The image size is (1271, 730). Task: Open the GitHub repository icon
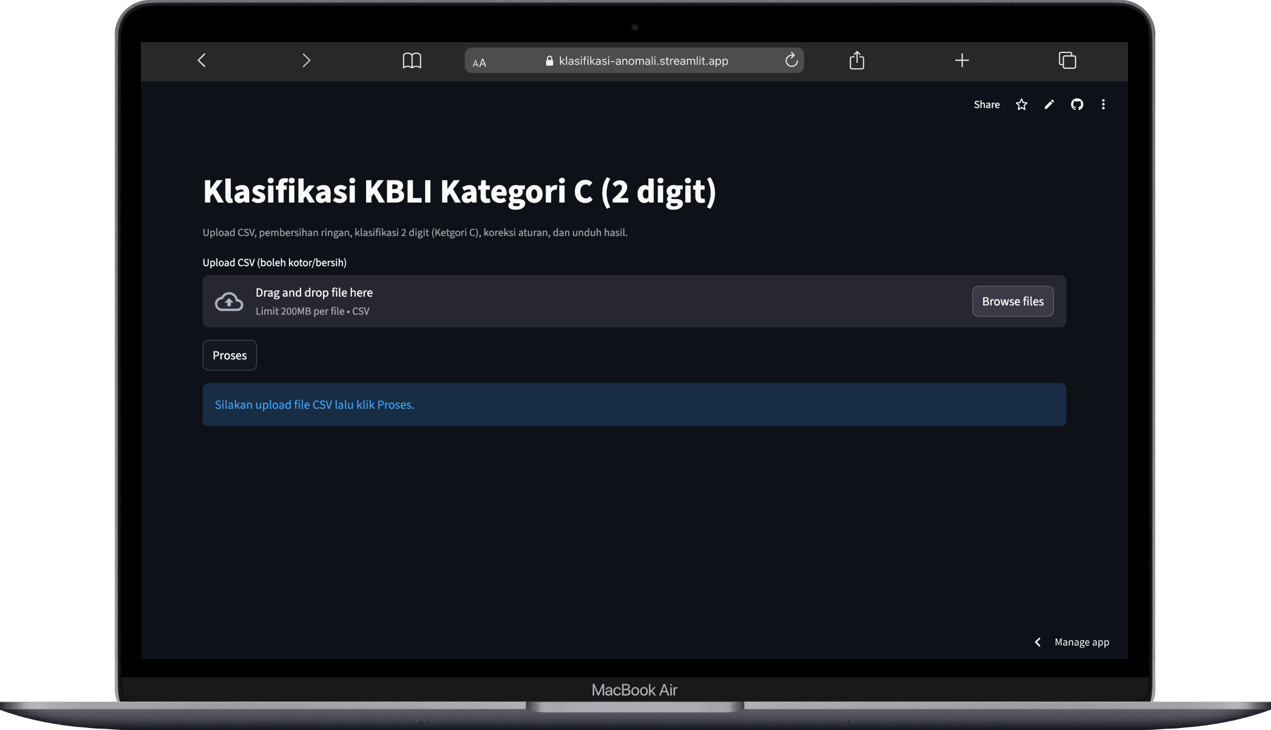click(x=1077, y=105)
